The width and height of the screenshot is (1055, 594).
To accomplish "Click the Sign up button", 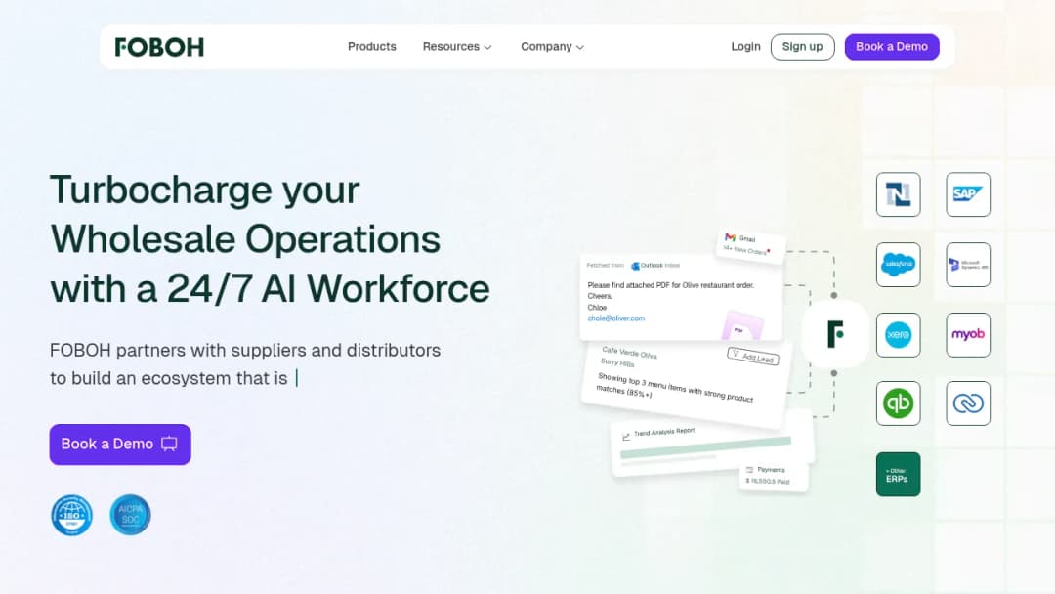I will point(803,47).
